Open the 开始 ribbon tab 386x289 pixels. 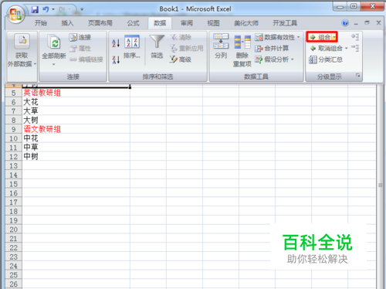pos(41,23)
